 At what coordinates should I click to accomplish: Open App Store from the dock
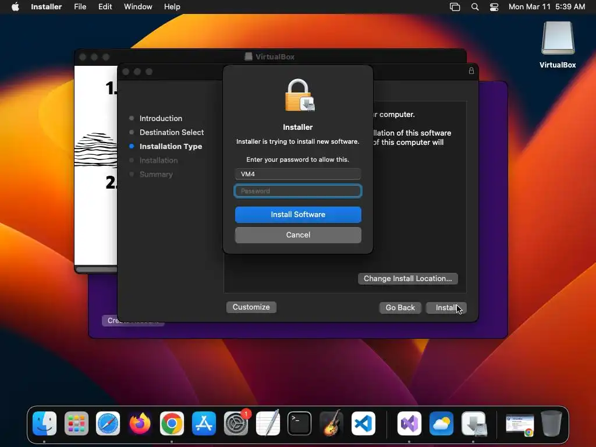[204, 424]
